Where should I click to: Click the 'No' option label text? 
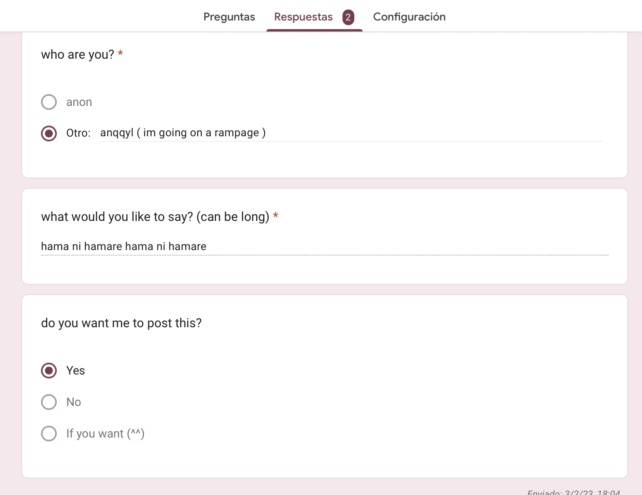click(x=74, y=402)
